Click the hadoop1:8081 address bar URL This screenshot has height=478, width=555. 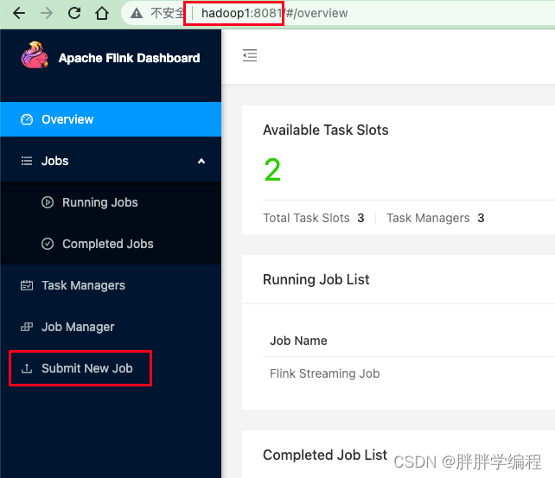[241, 13]
